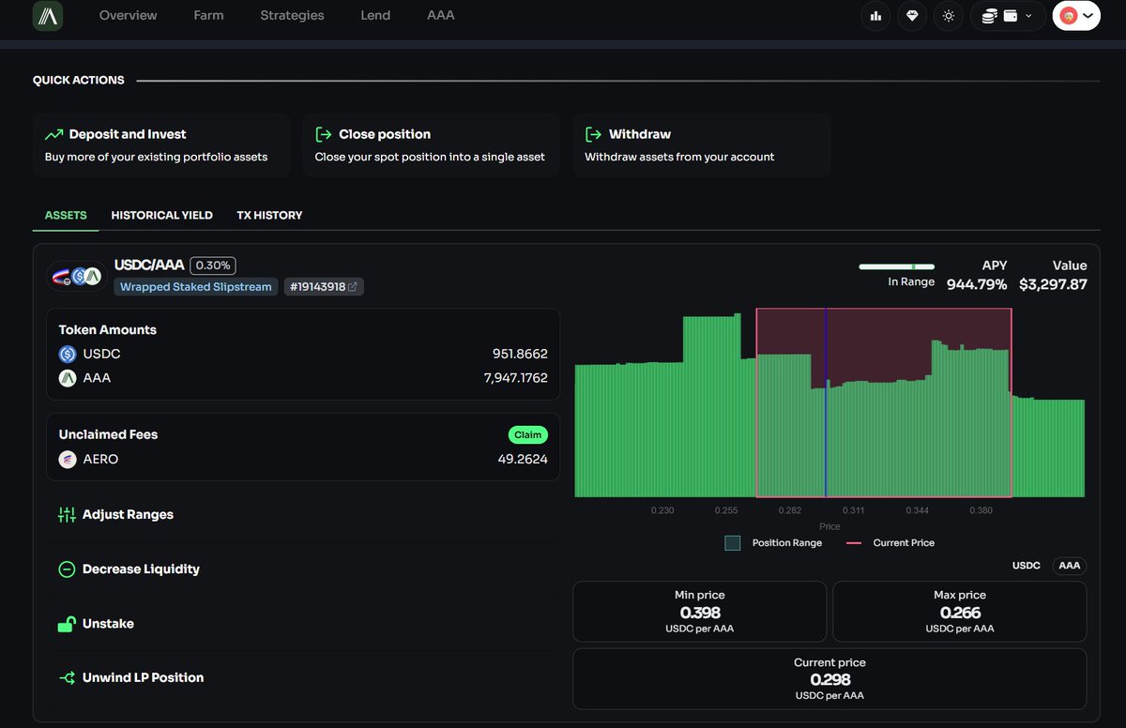Screen dimensions: 1126x728
Task: Switch to the TX HISTORY tab
Action: pyautogui.click(x=269, y=215)
